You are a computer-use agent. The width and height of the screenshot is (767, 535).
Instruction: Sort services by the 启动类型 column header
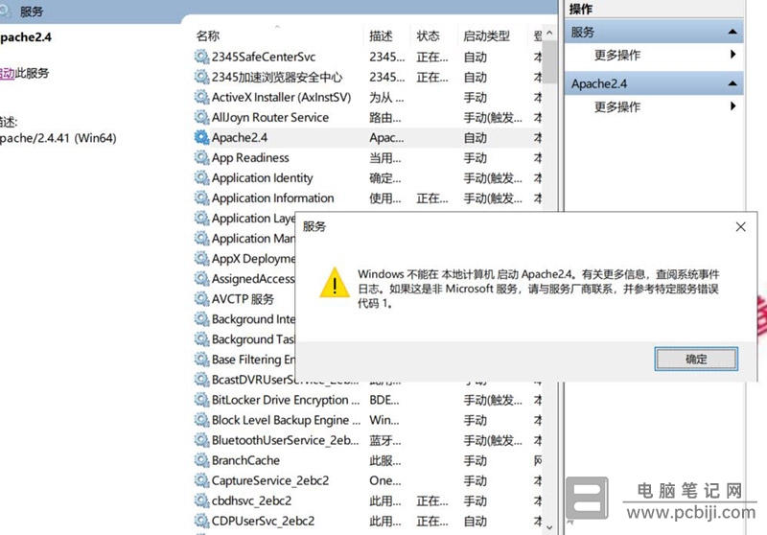(487, 35)
